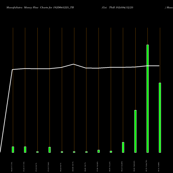Click the peak point of the white line

[x=74, y=64]
